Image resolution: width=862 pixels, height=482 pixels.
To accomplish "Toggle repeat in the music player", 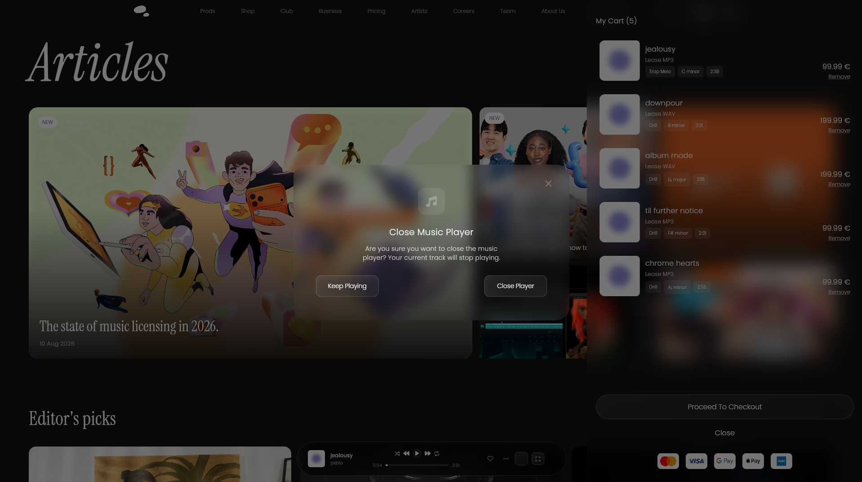I will pos(437,454).
